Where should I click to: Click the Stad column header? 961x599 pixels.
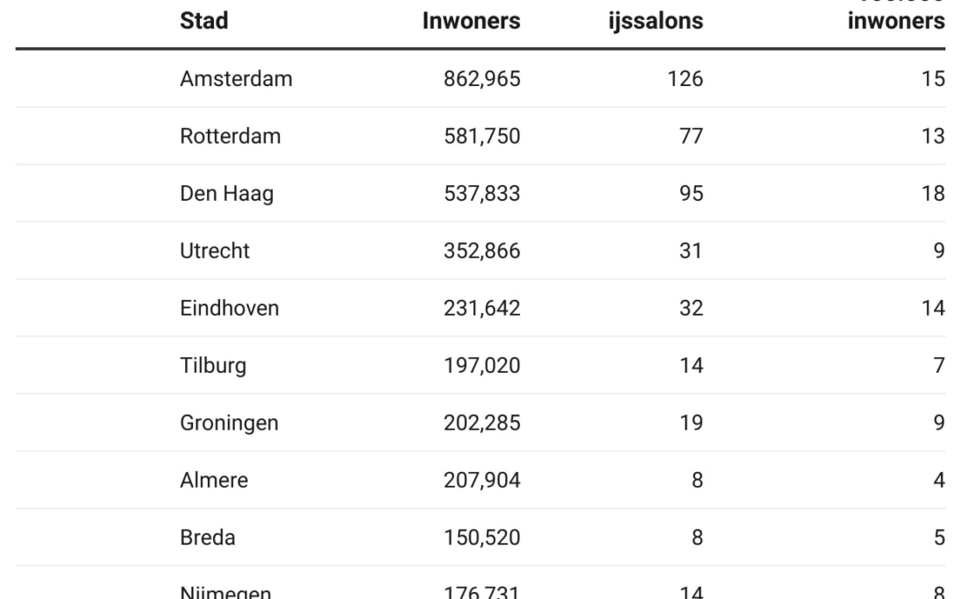(x=203, y=21)
